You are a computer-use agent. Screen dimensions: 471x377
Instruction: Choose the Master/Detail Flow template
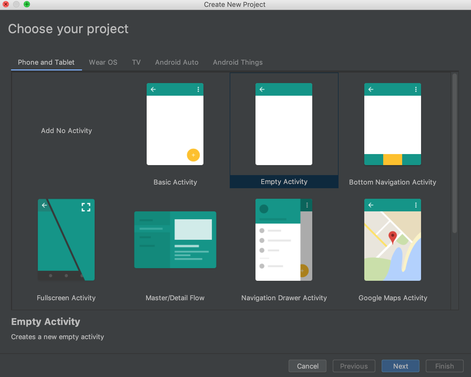pos(175,240)
